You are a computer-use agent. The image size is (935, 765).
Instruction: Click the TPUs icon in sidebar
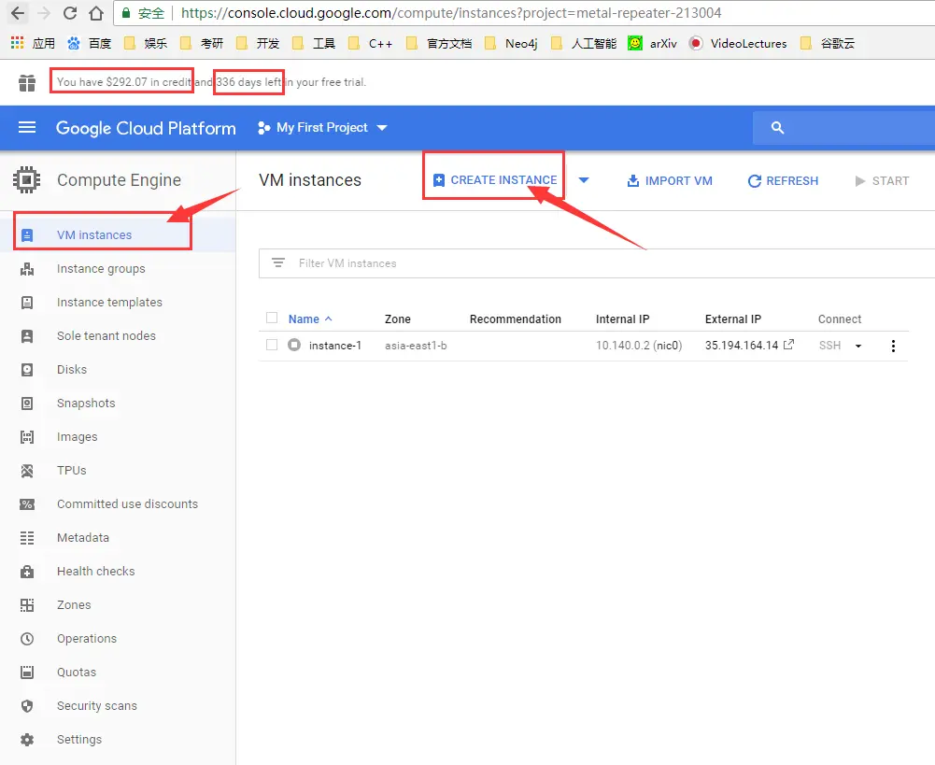pos(27,471)
